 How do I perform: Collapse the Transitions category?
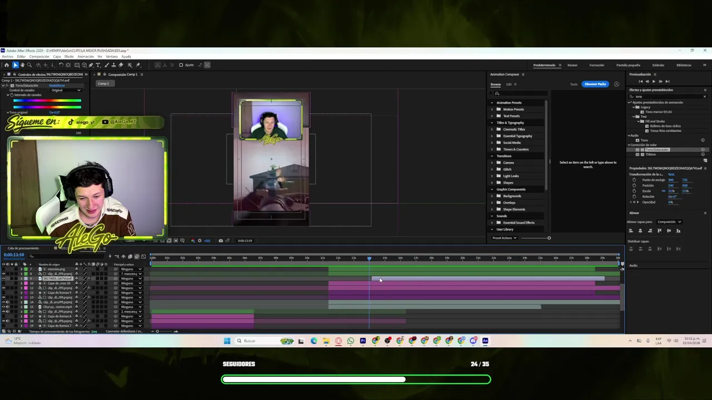click(x=492, y=156)
